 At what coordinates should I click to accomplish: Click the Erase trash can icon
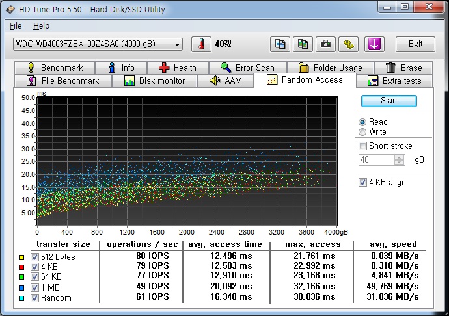(x=390, y=68)
